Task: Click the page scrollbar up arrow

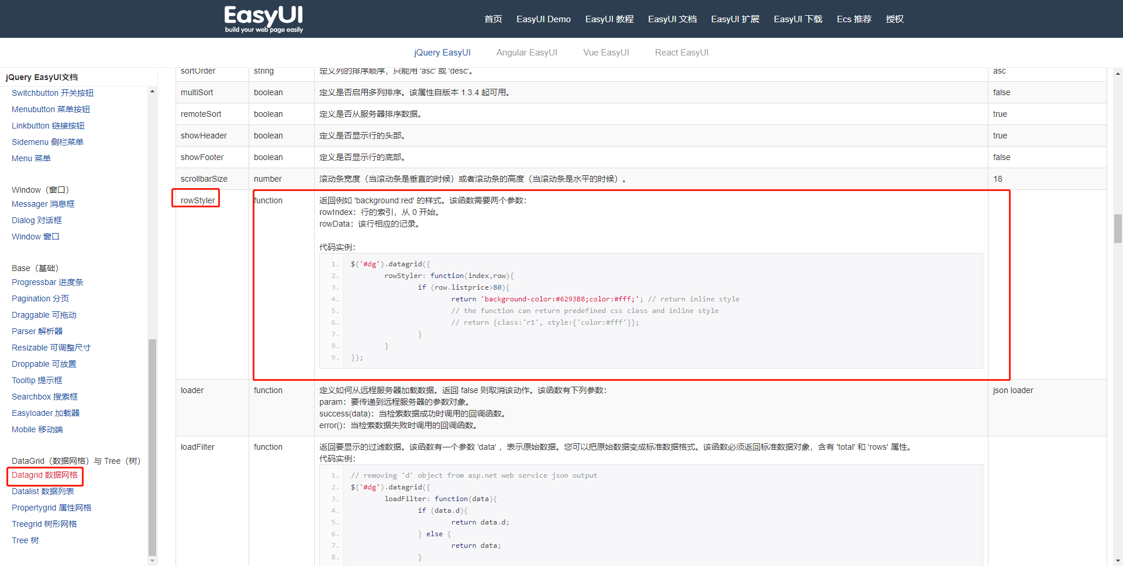Action: (1118, 74)
